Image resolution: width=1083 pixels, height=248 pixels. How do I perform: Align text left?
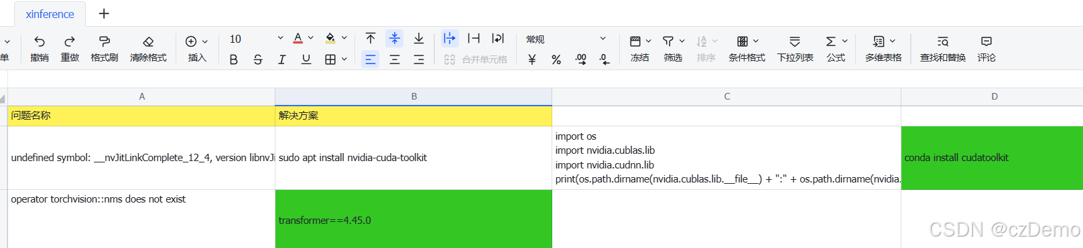(370, 59)
